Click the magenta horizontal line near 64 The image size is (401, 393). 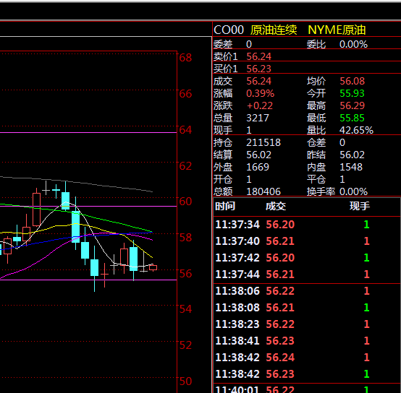[x=88, y=132]
